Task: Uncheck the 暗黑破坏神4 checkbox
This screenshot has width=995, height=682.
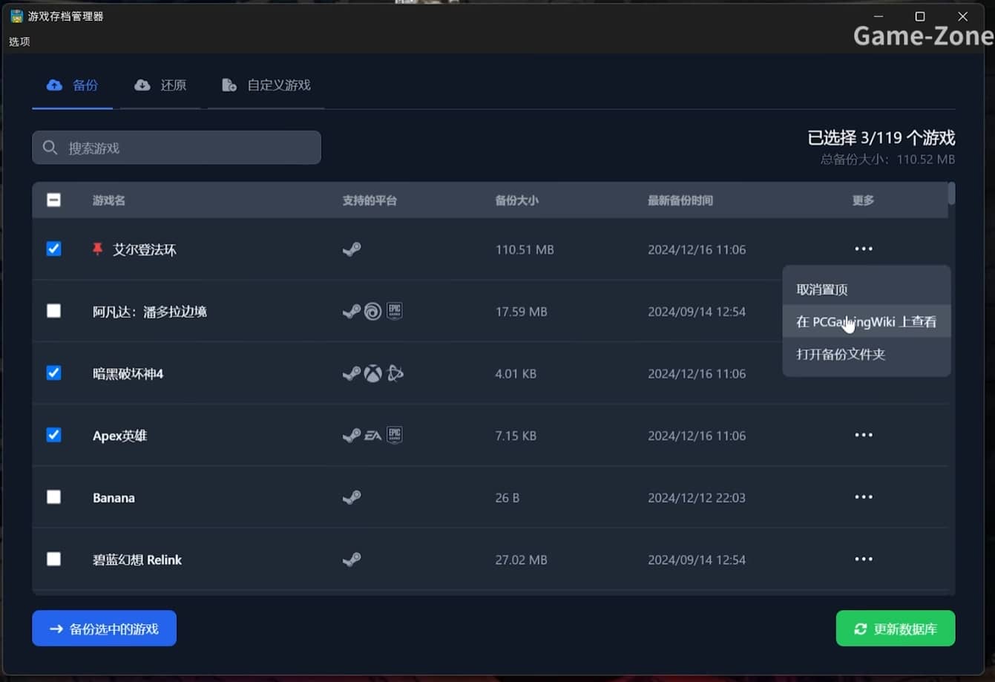Action: (x=53, y=373)
